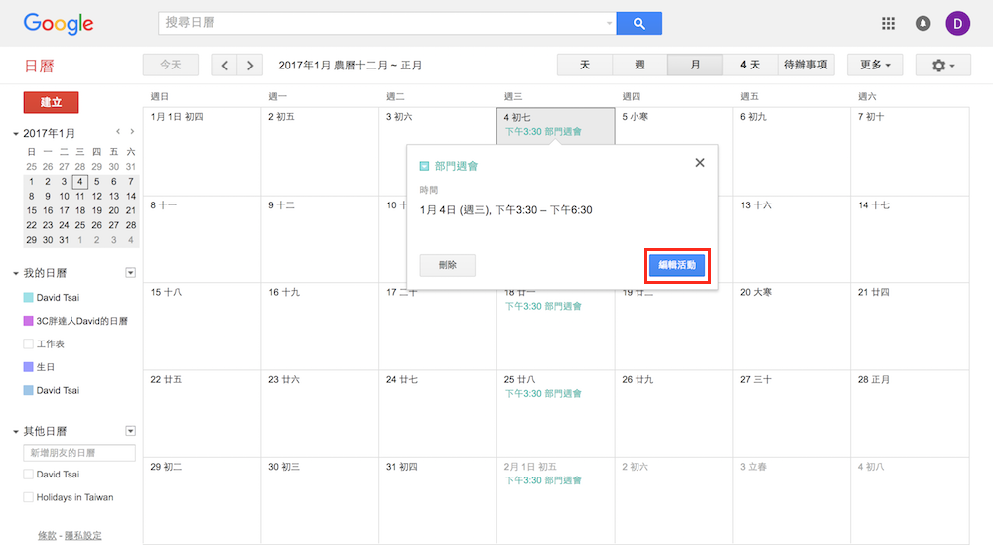This screenshot has width=993, height=545.
Task: Open the purple account avatar
Action: 958,23
